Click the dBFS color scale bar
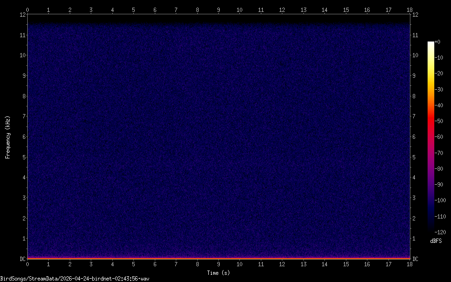451x282 pixels. [x=431, y=136]
